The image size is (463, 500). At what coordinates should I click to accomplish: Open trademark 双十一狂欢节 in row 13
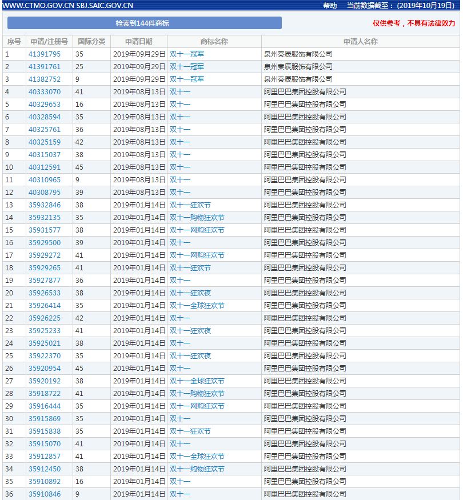coord(190,205)
